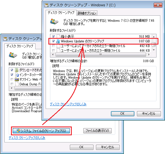Click the downloaded program files folder icon in the back window
The height and width of the screenshot is (154, 165).
(x=16, y=70)
